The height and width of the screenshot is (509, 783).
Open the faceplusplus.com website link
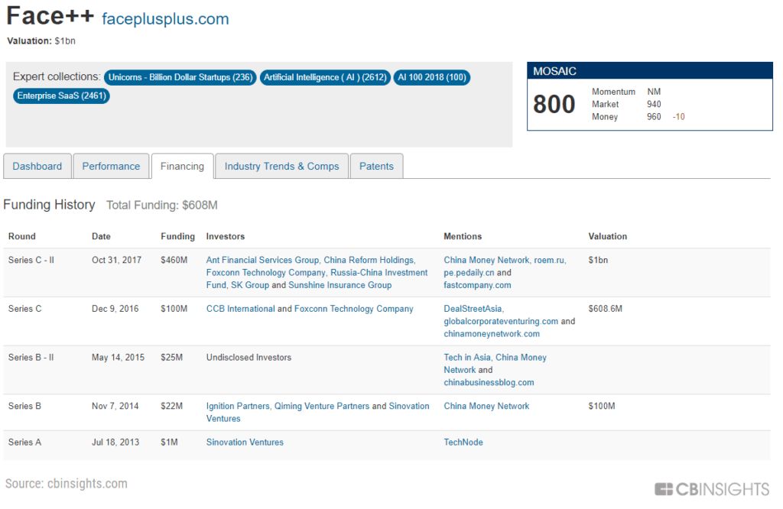[165, 19]
